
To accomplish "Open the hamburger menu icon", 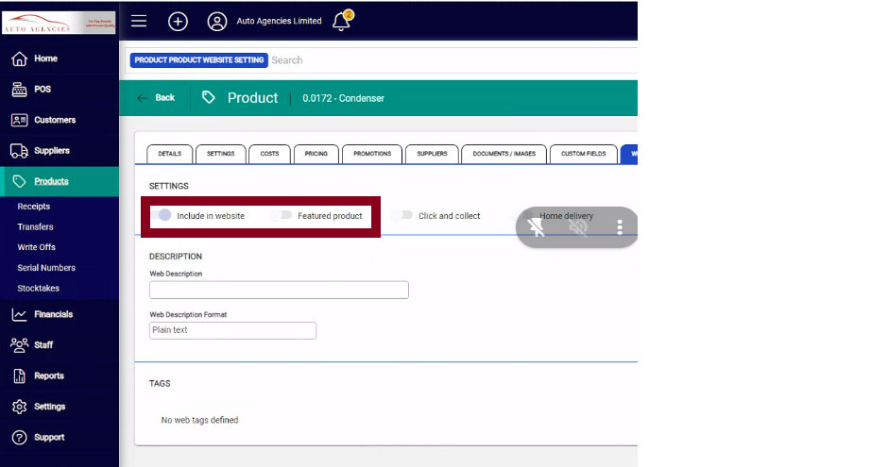I will point(139,21).
